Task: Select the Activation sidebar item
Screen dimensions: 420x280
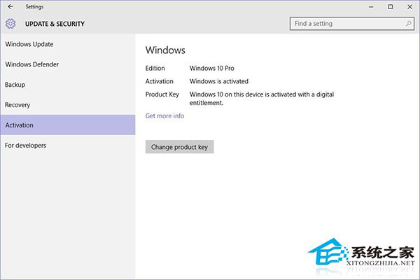Action: coord(67,125)
